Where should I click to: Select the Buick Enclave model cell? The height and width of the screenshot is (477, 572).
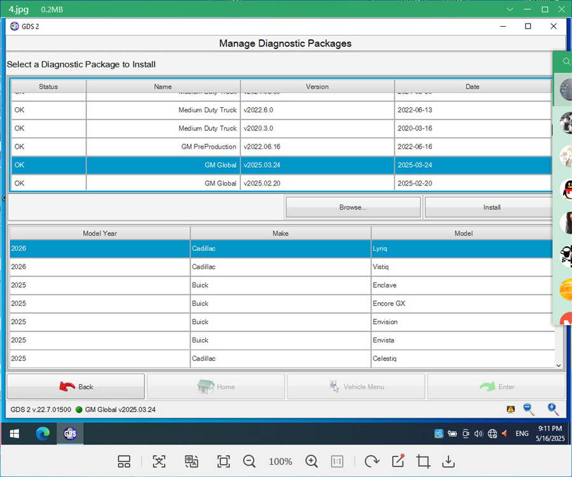(463, 285)
